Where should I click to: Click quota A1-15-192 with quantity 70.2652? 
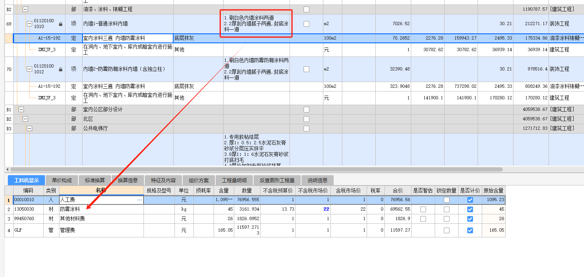pyautogui.click(x=49, y=38)
